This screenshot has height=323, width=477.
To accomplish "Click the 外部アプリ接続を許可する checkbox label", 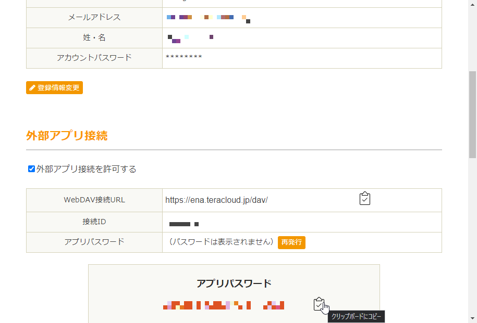I will coord(87,169).
